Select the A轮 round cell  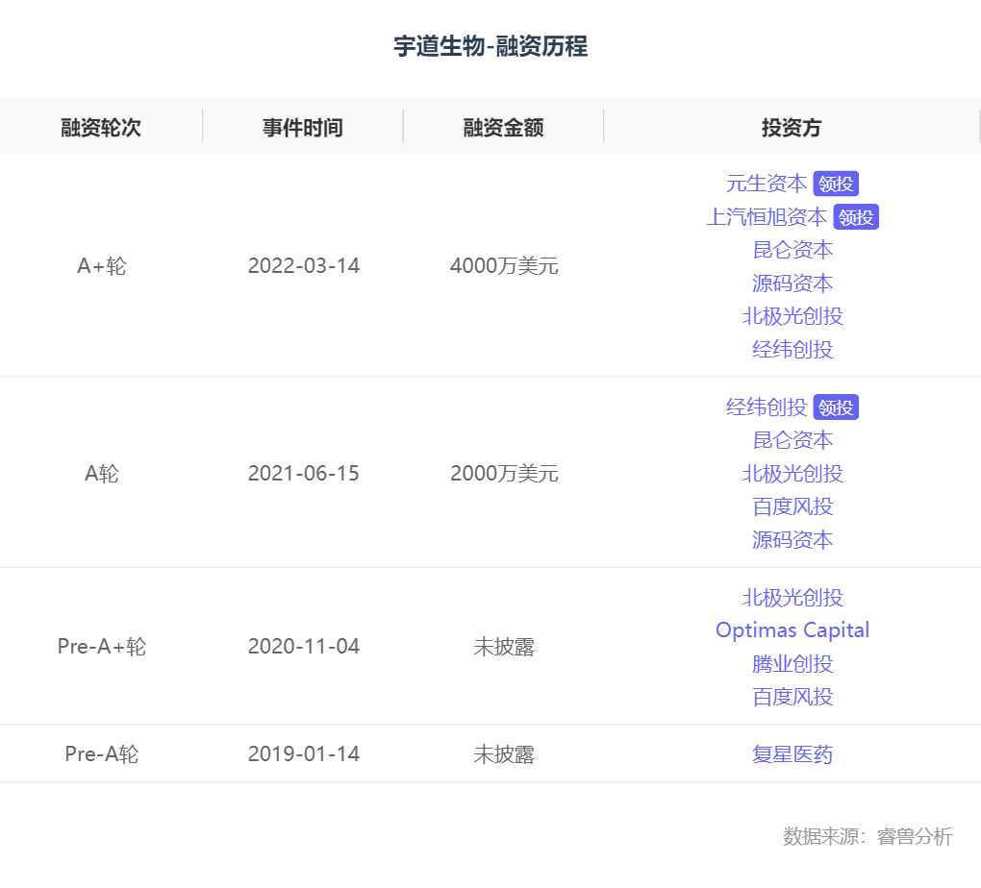pos(101,474)
